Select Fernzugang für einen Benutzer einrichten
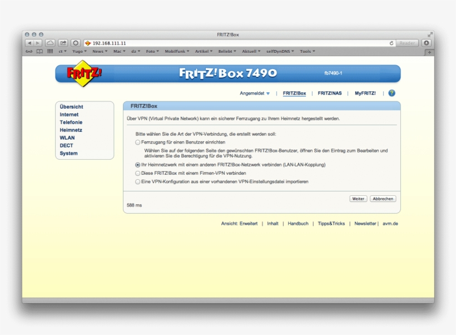The height and width of the screenshot is (335, 456). [x=137, y=142]
